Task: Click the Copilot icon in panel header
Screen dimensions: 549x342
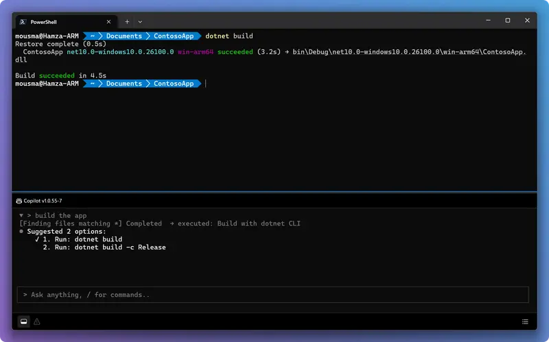Action: click(19, 201)
